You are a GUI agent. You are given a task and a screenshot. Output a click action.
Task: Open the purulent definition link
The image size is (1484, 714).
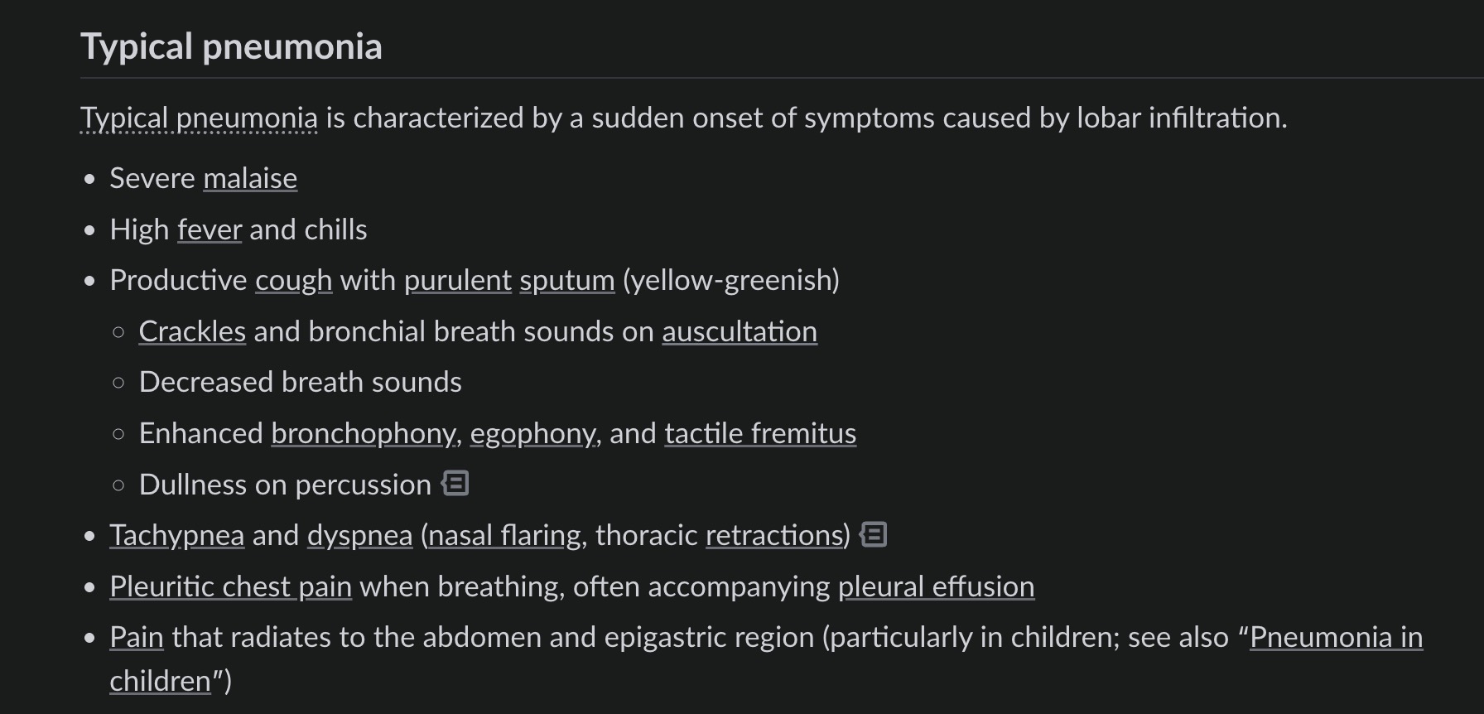point(457,281)
